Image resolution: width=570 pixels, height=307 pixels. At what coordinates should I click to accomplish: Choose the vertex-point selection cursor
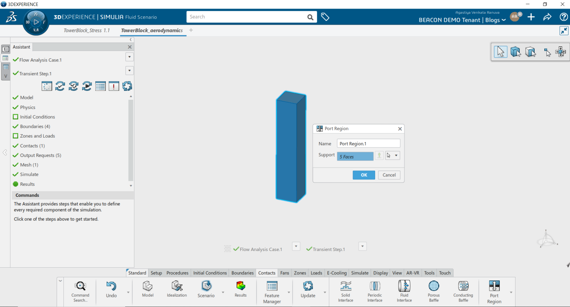pyautogui.click(x=547, y=52)
